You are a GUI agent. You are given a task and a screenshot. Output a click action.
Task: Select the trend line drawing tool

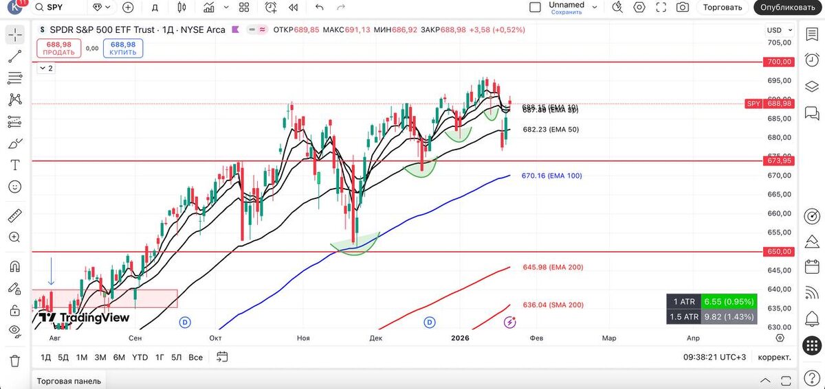(15, 57)
